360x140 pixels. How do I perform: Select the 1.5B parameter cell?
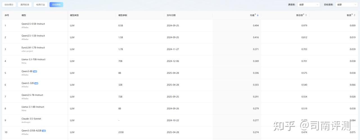(x=120, y=37)
